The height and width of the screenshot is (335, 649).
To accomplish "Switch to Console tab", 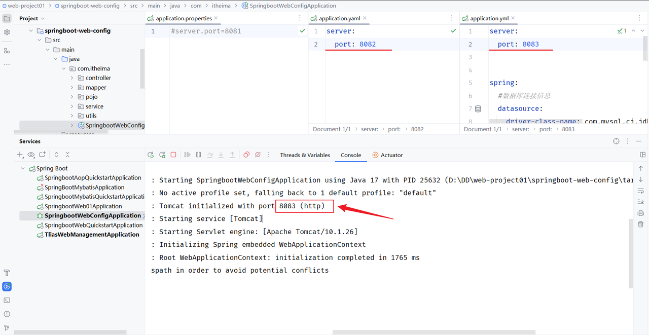I will coord(351,155).
